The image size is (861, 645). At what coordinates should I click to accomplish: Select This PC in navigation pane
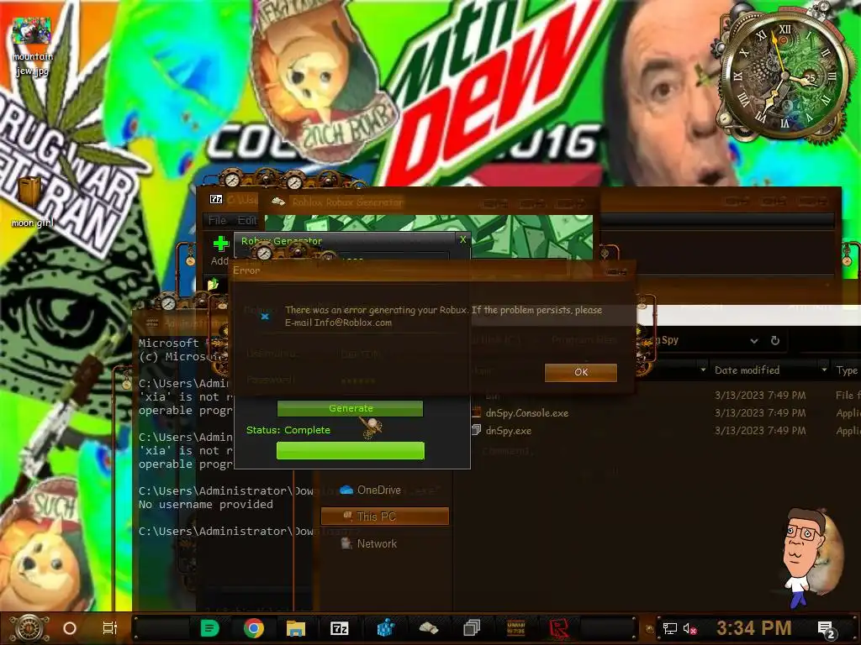click(385, 517)
